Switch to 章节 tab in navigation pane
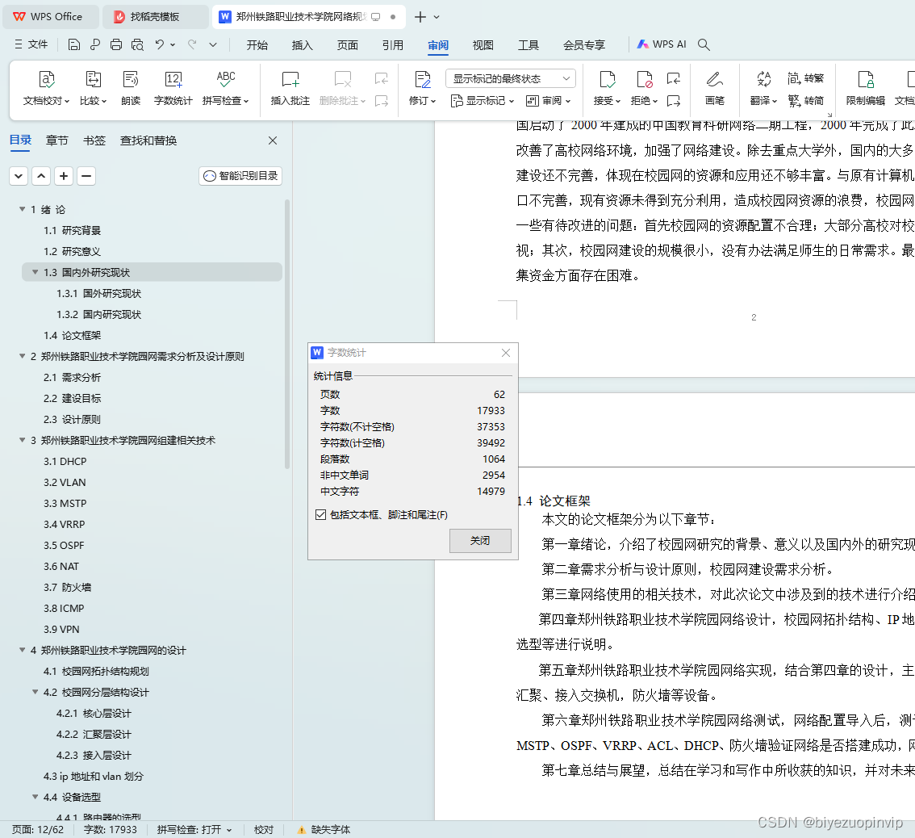 click(x=57, y=140)
